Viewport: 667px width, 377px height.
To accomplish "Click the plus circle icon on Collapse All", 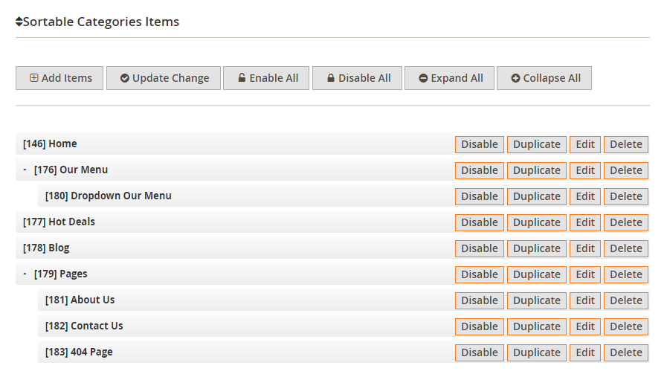I will click(515, 78).
